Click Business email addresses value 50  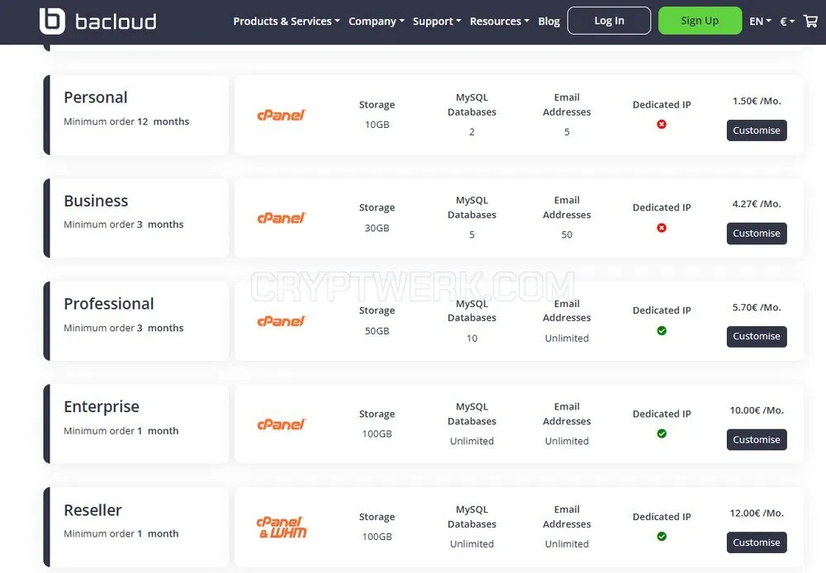[x=567, y=234]
